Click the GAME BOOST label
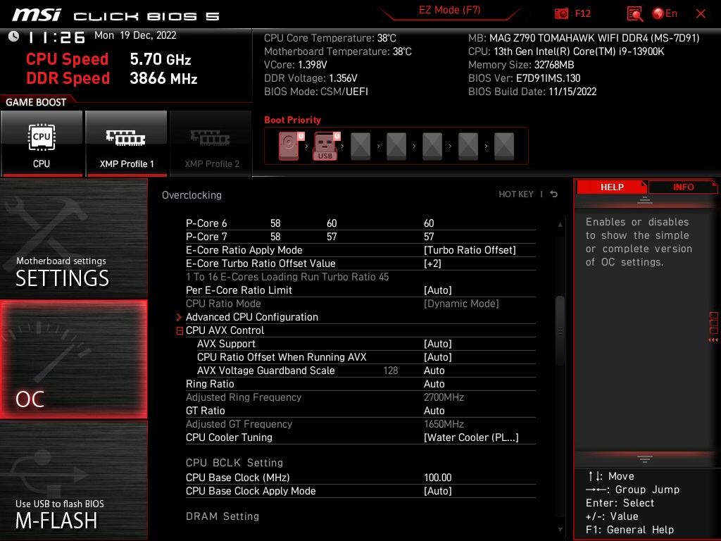Image resolution: width=721 pixels, height=541 pixels. tap(36, 102)
